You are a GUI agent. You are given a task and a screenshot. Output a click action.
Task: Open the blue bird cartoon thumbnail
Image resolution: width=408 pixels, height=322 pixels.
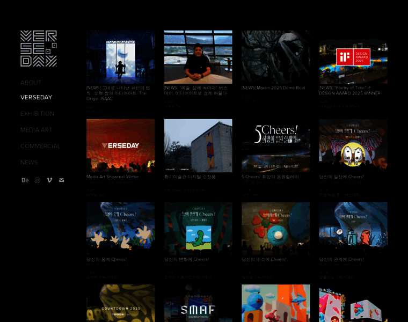[x=276, y=303]
